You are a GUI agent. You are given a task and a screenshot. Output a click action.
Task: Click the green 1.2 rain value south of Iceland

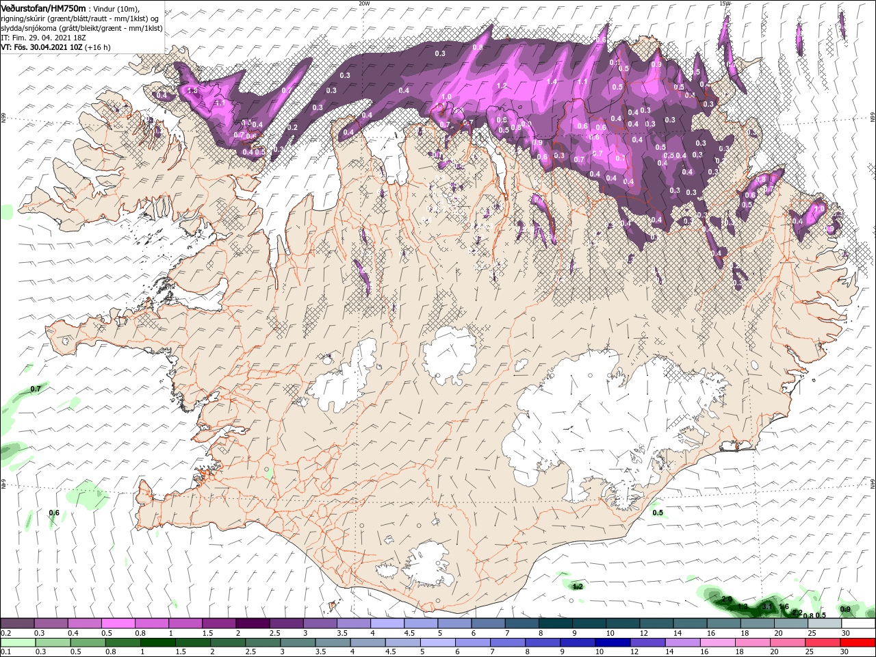[578, 587]
